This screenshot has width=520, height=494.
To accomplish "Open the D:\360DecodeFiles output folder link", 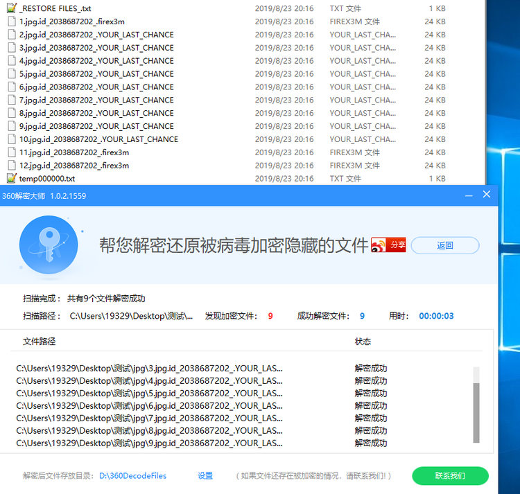I will 132,476.
